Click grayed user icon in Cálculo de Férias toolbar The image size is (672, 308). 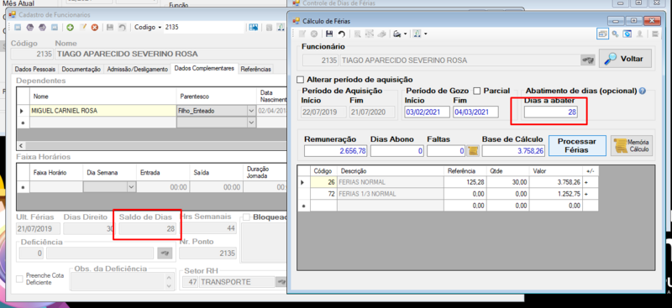(639, 34)
